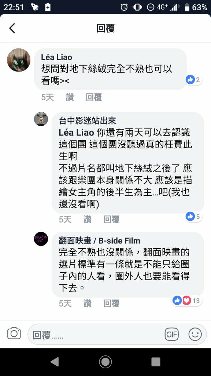
Task: View like count on Léa Liao's comment
Action: click(193, 79)
